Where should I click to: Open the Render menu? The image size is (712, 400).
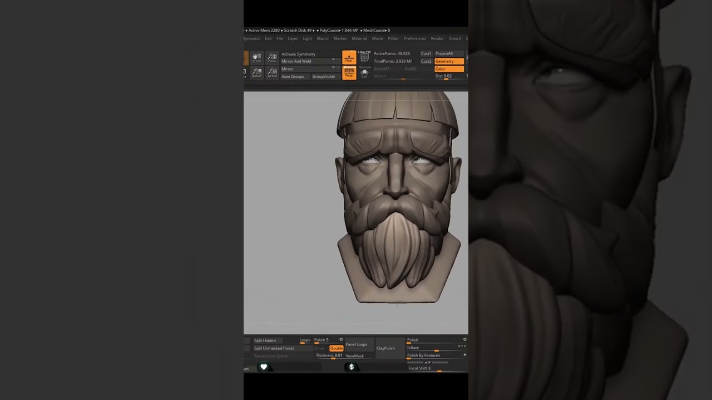(437, 38)
